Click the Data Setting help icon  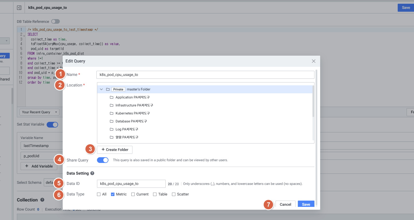pos(92,173)
